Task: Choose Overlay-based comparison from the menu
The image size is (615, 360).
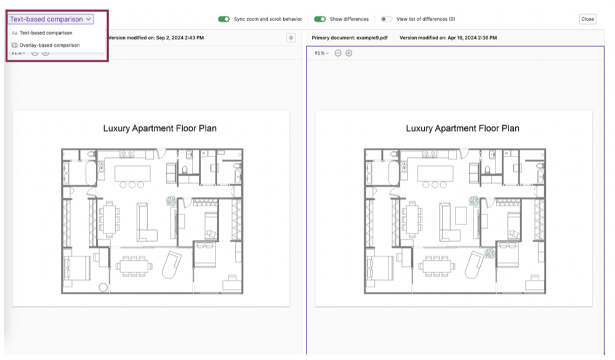Action: click(x=49, y=46)
